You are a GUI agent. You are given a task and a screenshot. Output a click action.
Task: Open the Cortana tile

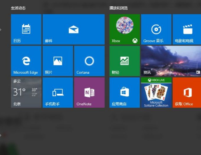[90, 61]
